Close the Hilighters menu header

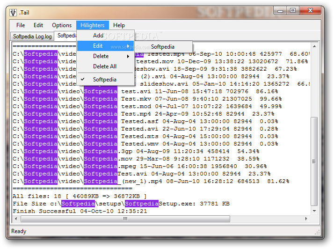click(93, 25)
